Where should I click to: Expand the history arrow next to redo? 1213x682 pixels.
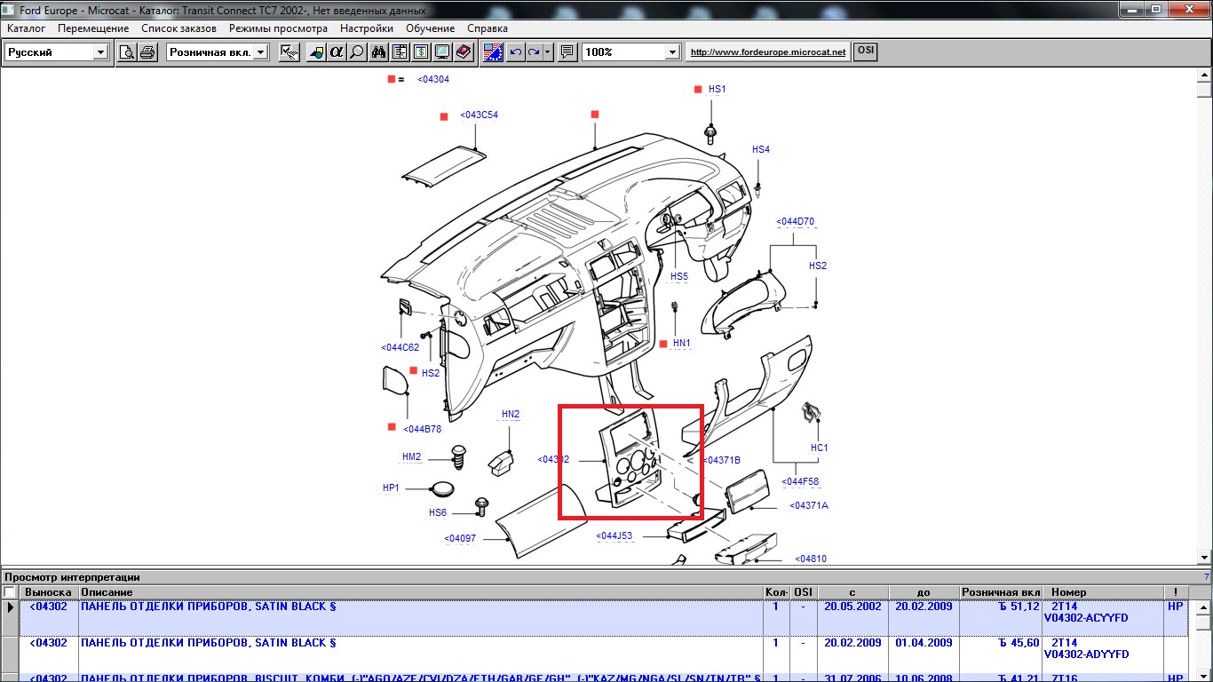coord(548,52)
